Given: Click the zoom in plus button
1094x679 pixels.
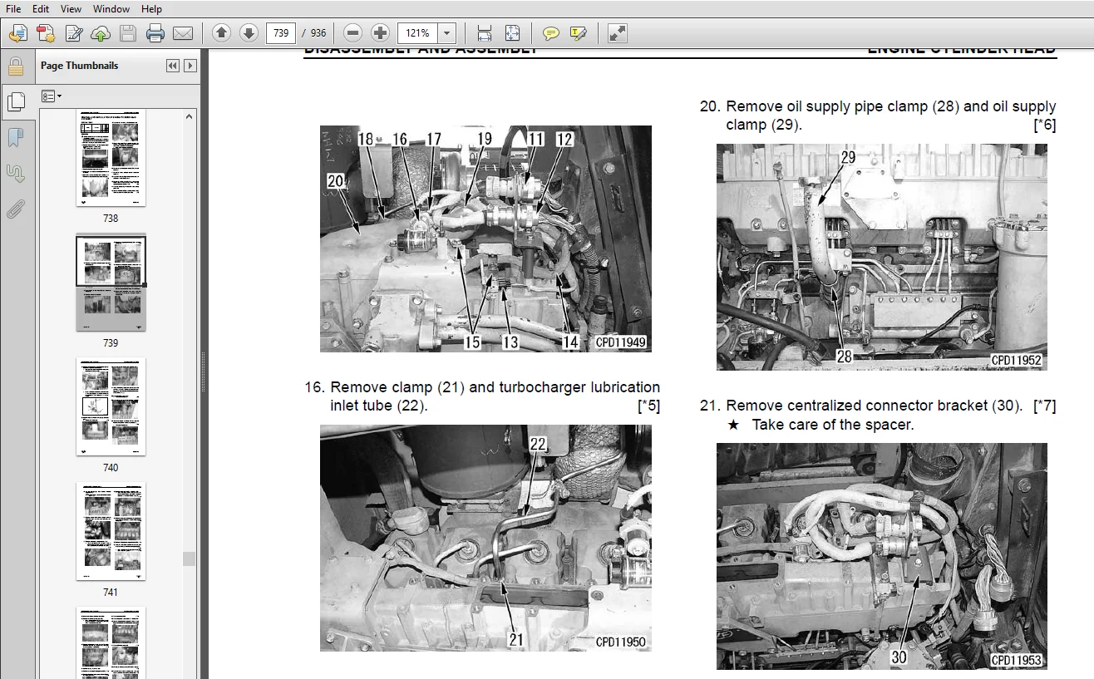Looking at the screenshot, I should tap(380, 33).
